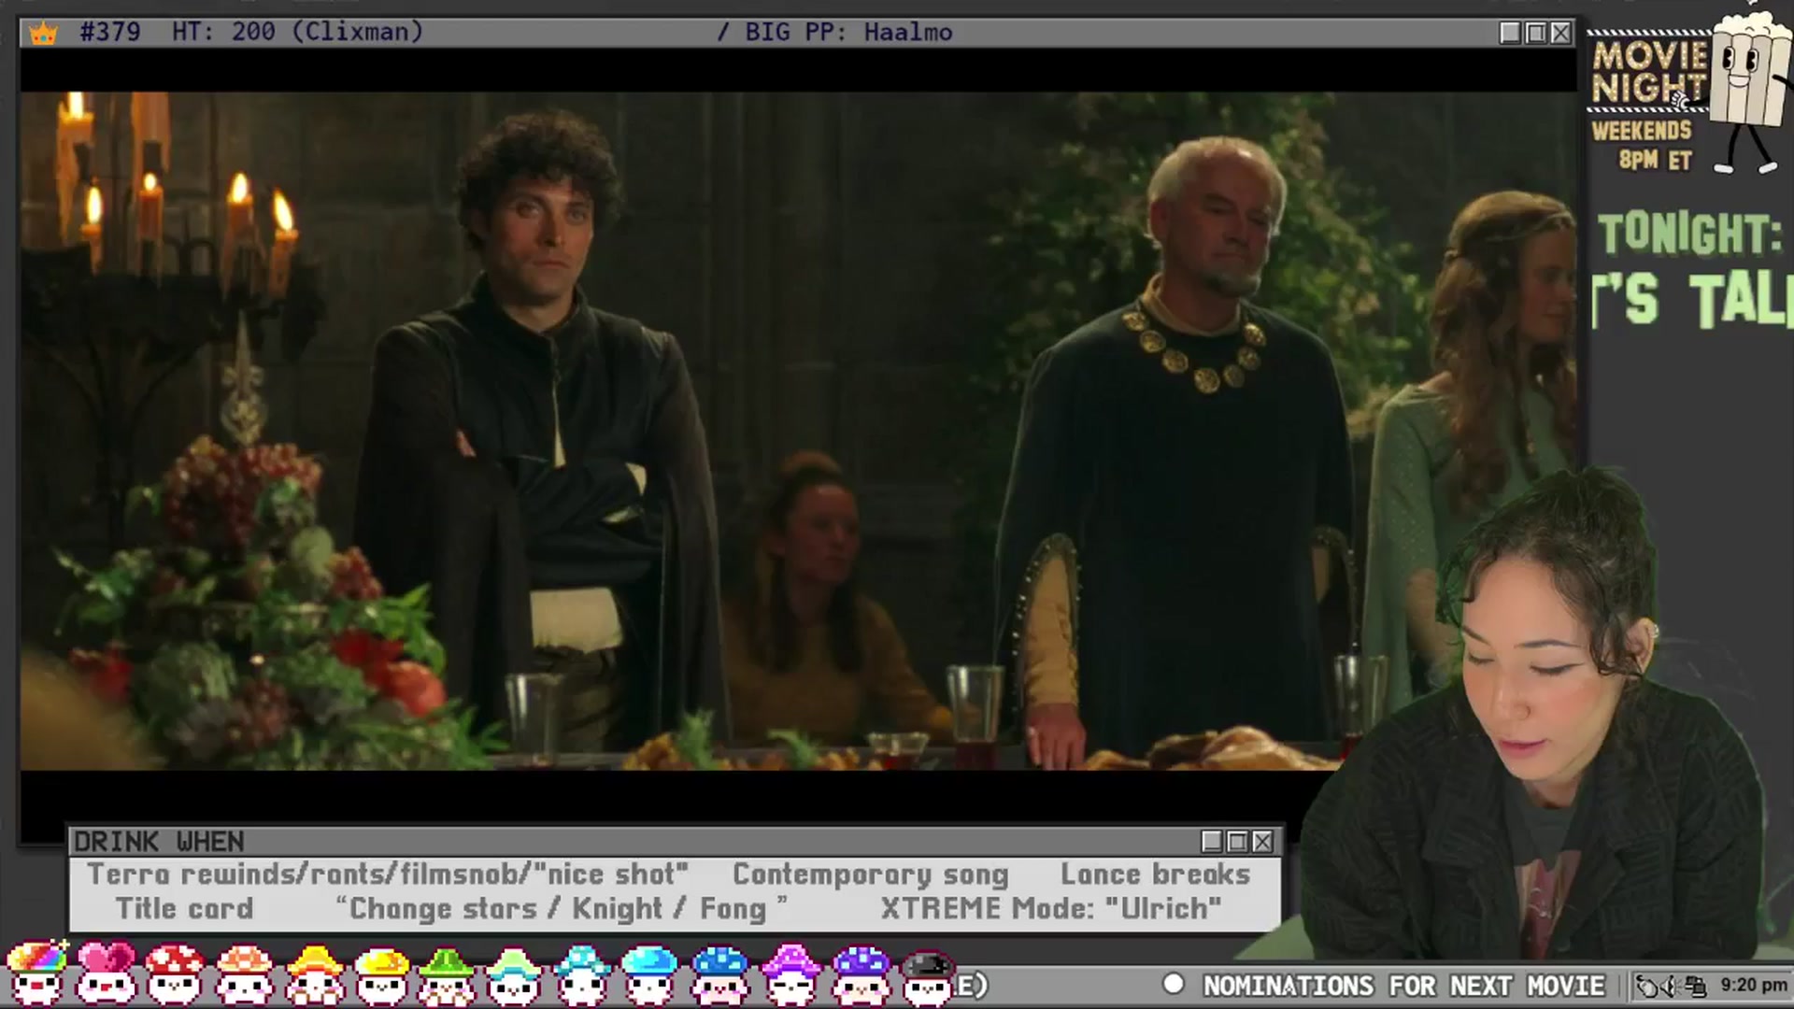This screenshot has width=1794, height=1009.
Task: Click the orange-yellow pointed-cap mushroom icon
Action: 314,974
